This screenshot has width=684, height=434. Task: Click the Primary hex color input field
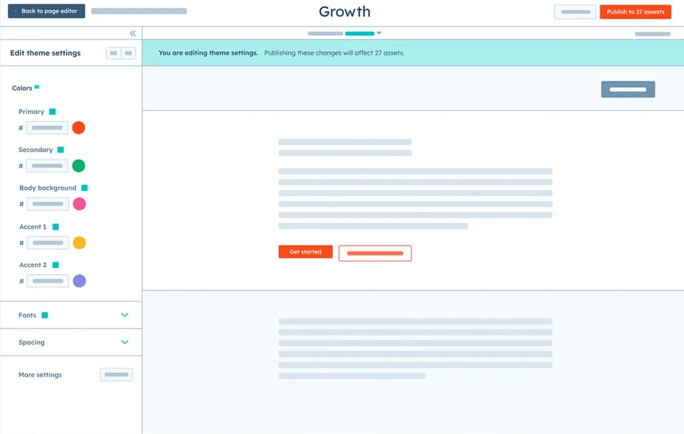click(47, 127)
